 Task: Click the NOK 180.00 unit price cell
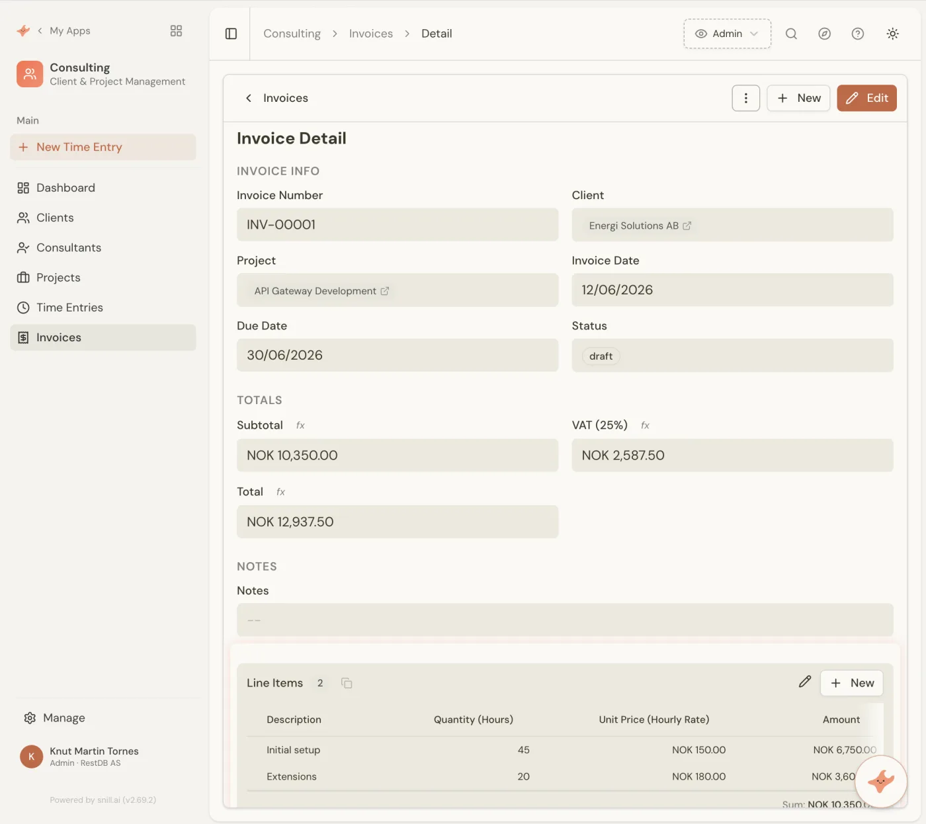698,776
